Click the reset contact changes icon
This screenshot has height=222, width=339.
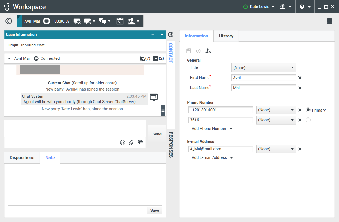pos(198,51)
